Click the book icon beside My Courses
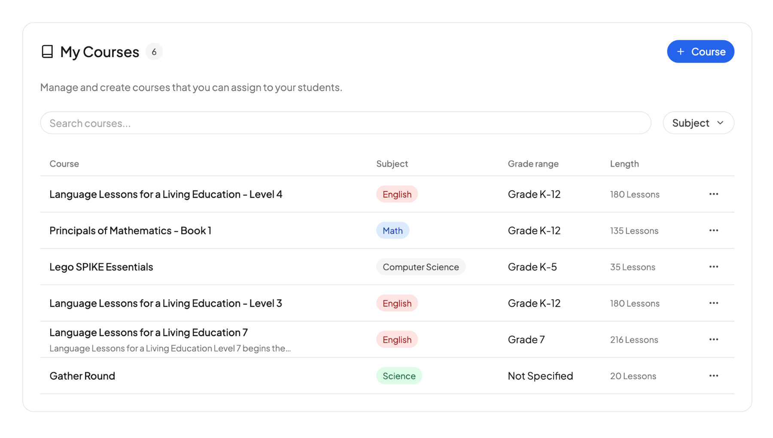The image size is (773, 438). pos(47,52)
